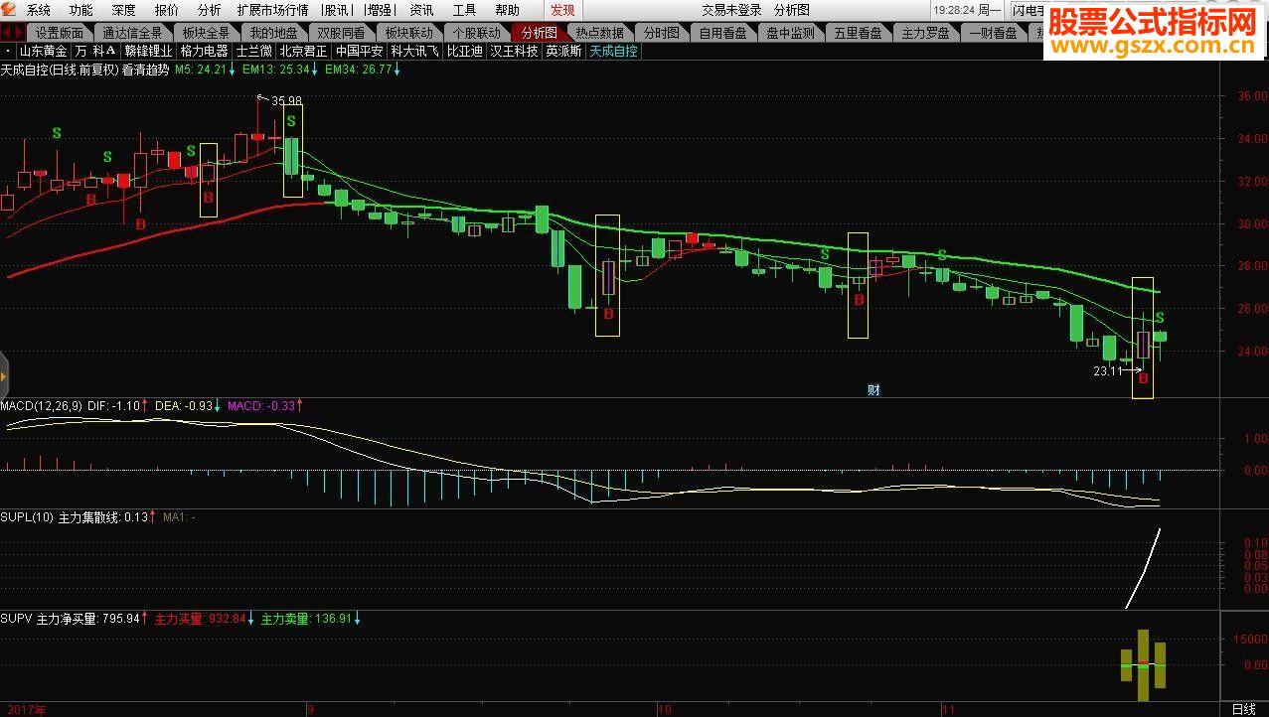Click the 天成自控(日线.前复权) chart title
The width and height of the screenshot is (1269, 717).
pos(59,71)
